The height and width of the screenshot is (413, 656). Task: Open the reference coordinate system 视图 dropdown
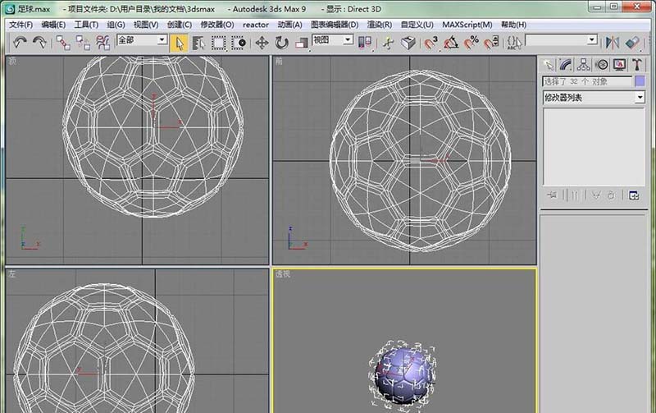(x=333, y=40)
